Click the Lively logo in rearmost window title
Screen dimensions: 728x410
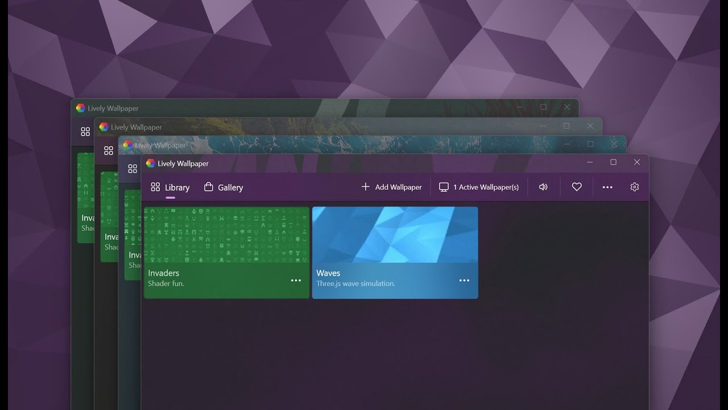click(x=80, y=108)
